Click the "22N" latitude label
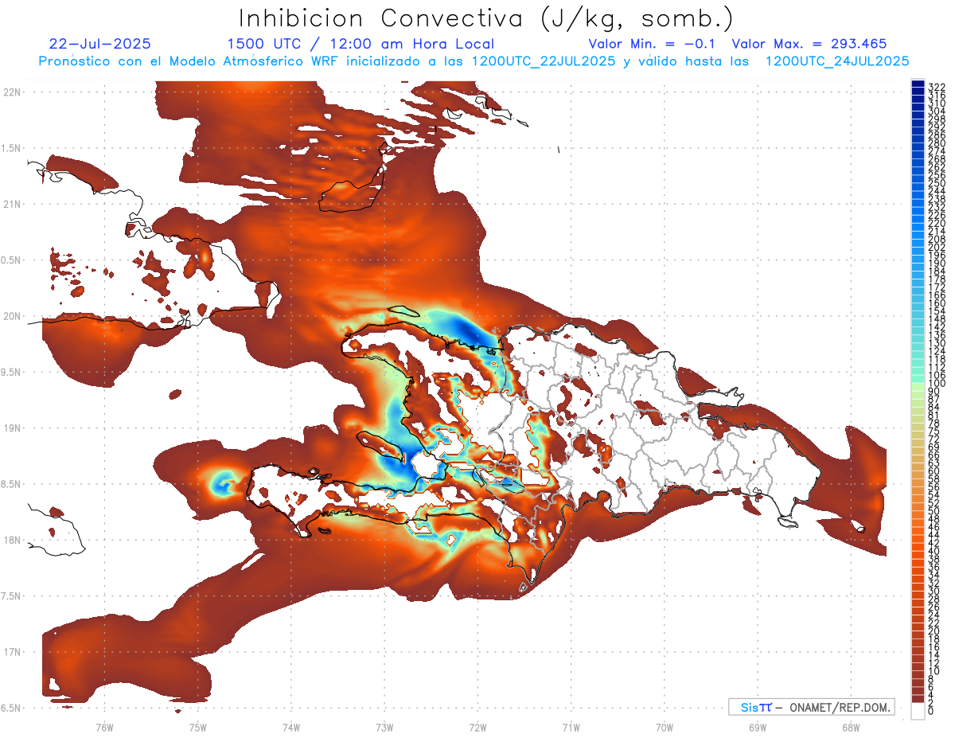 (x=12, y=92)
